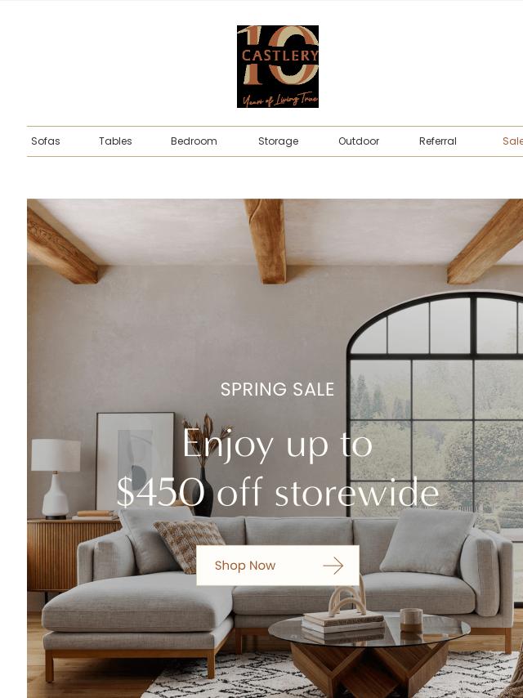The image size is (523, 698).
Task: Click the framed abstract artwork
Action: tap(136, 462)
